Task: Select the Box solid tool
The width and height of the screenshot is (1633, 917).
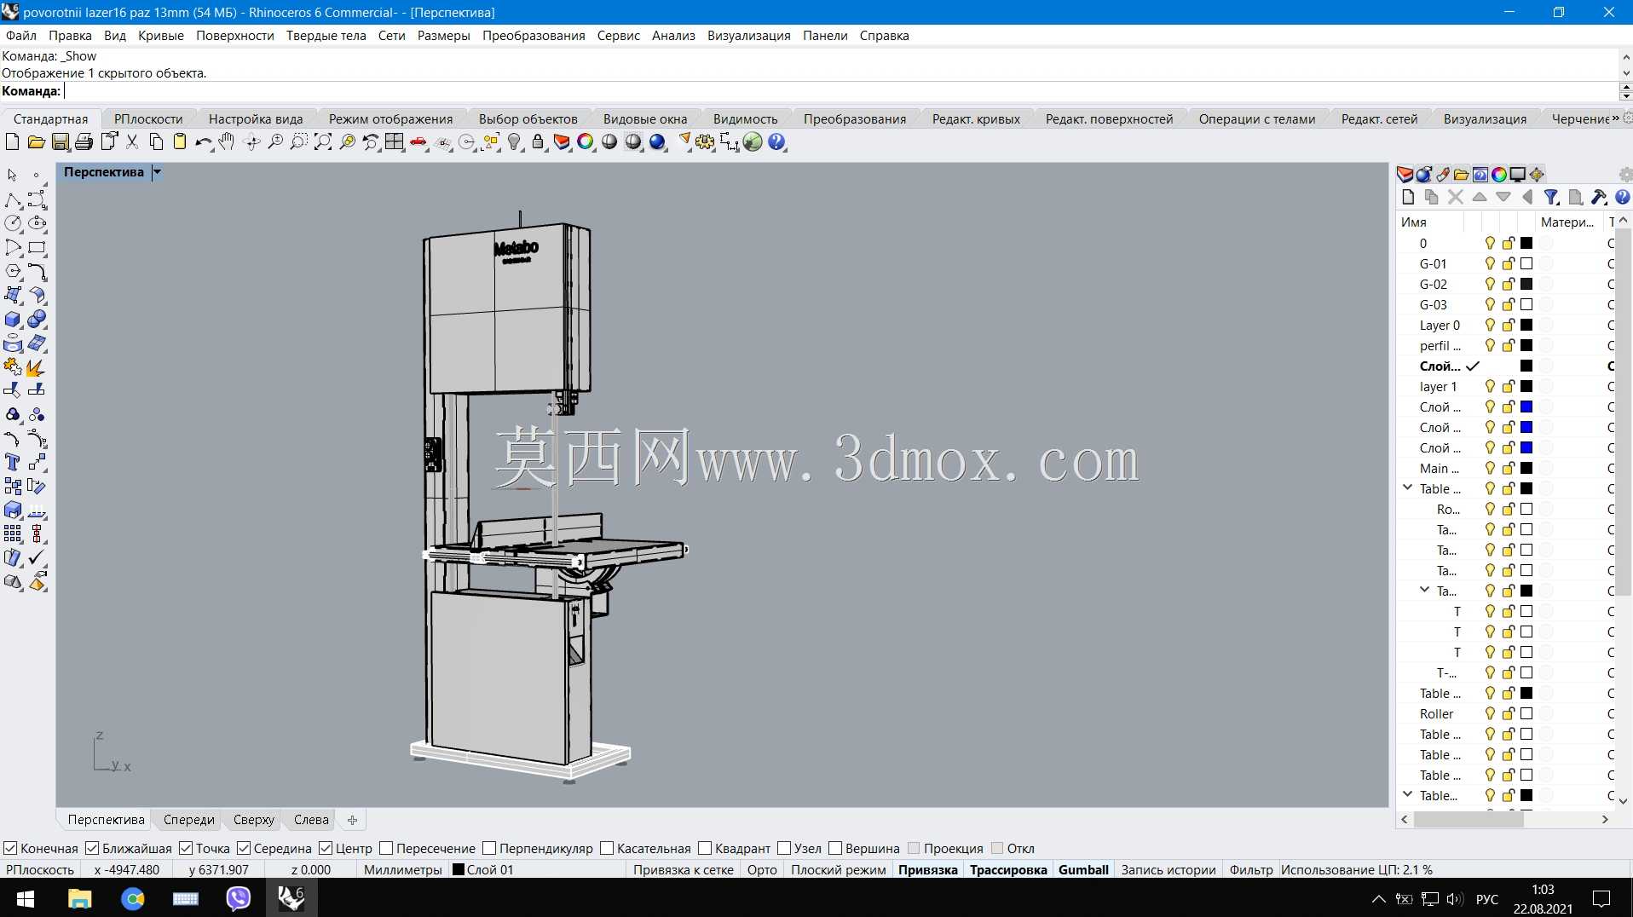Action: tap(13, 319)
